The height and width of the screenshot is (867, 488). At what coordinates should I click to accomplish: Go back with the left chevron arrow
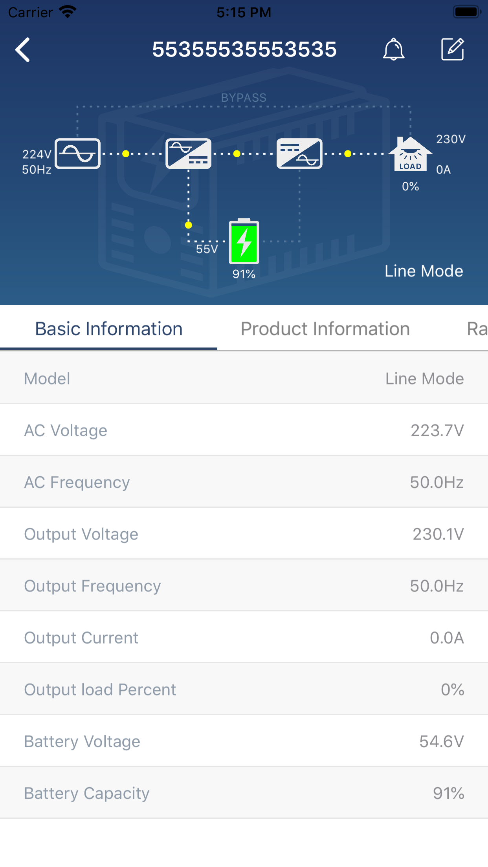[x=22, y=50]
